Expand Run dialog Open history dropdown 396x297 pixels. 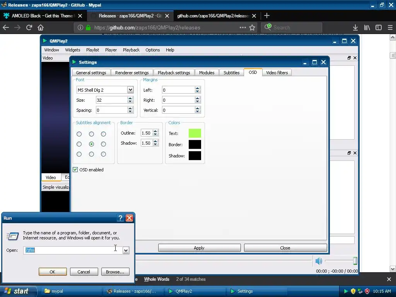coord(126,250)
